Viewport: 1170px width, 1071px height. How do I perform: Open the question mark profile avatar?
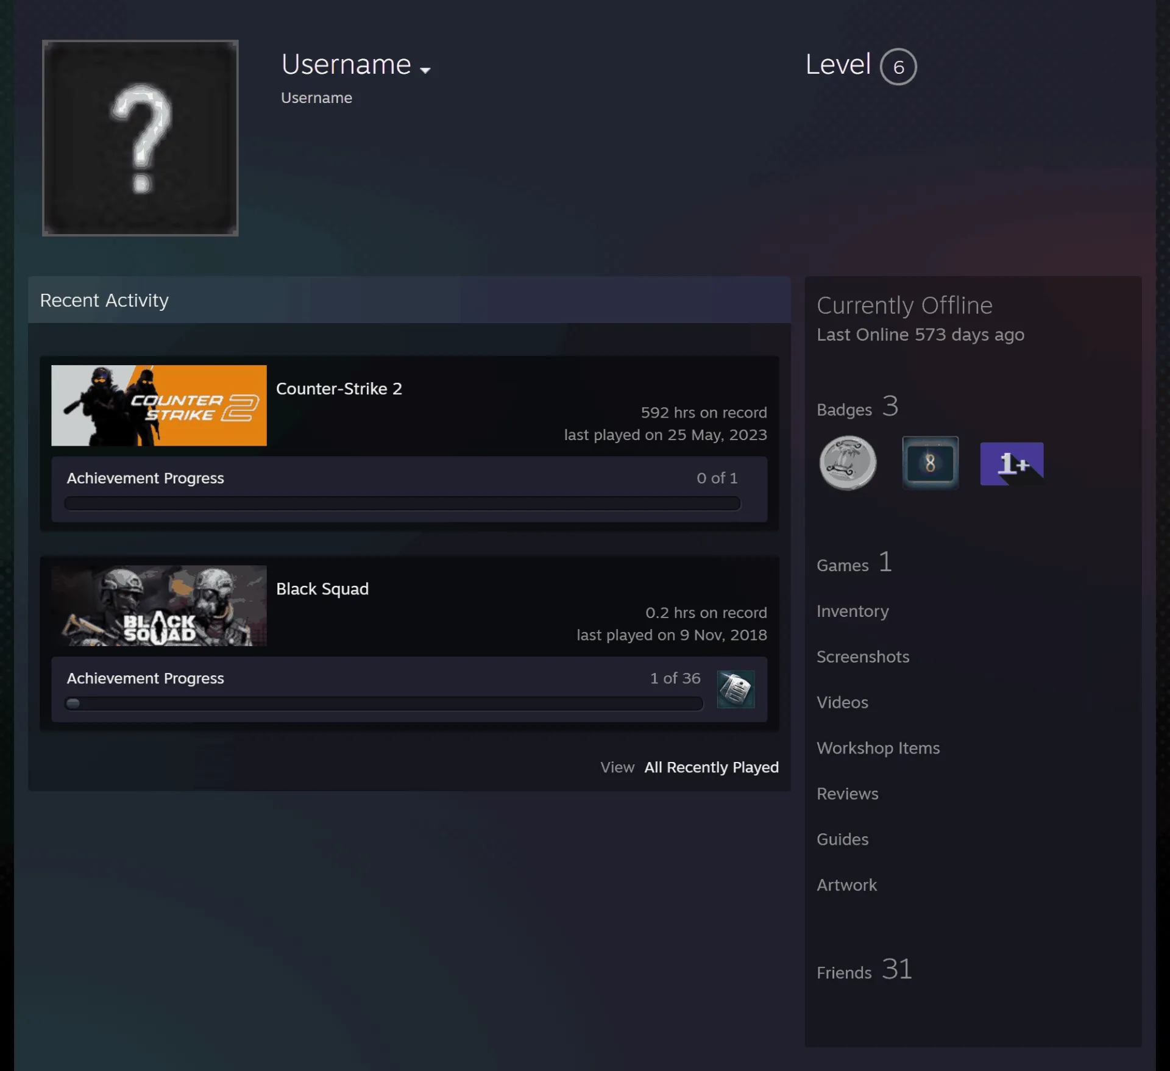point(140,138)
